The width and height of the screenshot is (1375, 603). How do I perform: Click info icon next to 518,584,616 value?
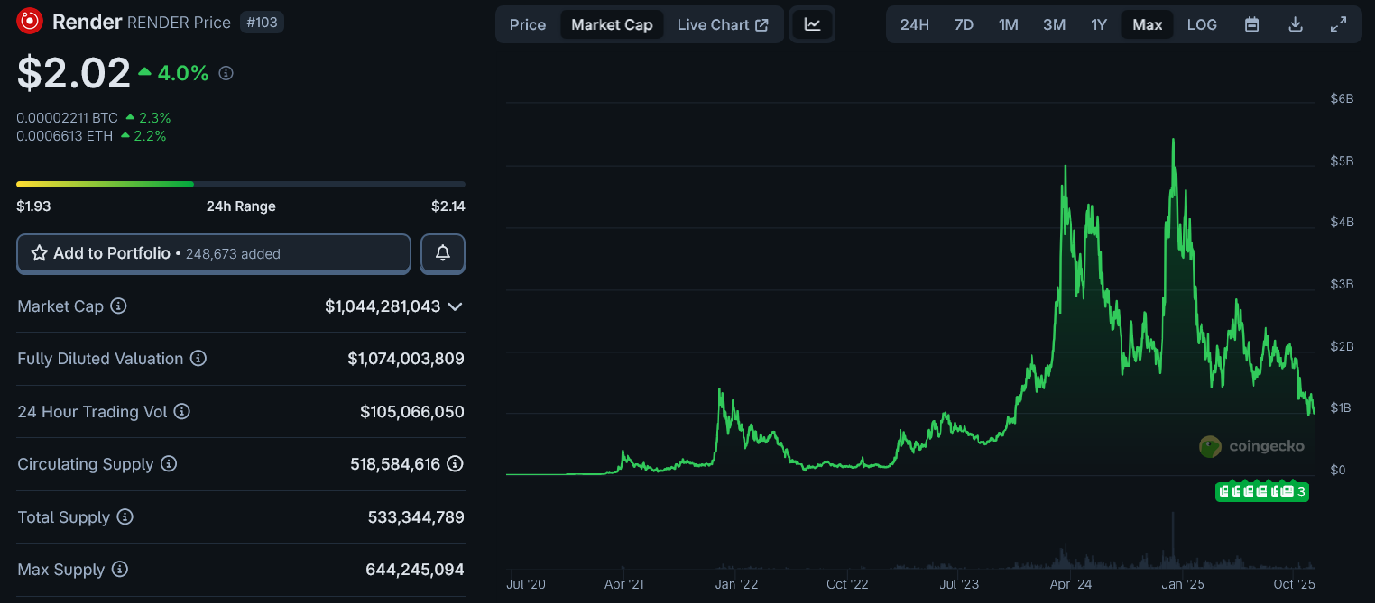click(456, 464)
